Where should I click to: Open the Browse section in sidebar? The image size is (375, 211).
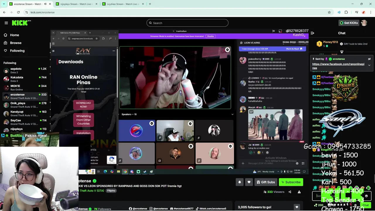click(x=12, y=43)
